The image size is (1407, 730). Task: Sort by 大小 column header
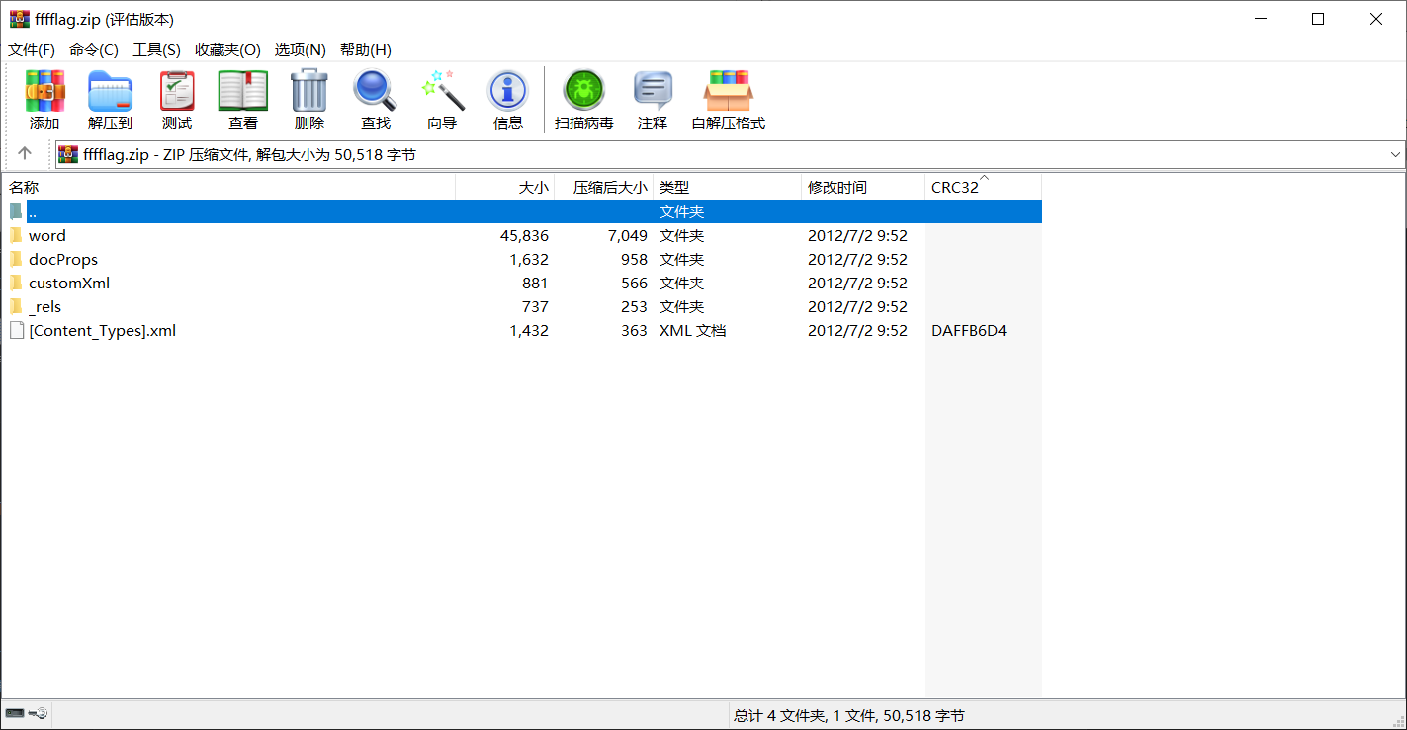click(x=505, y=187)
